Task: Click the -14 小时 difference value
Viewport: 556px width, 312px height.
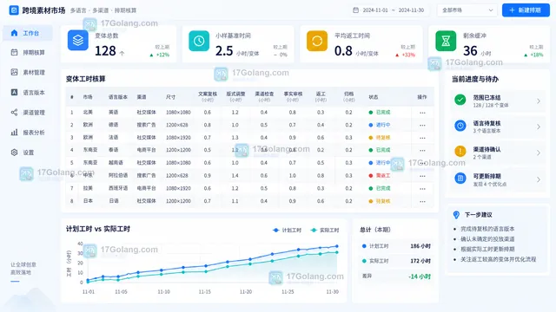Action: 420,276
